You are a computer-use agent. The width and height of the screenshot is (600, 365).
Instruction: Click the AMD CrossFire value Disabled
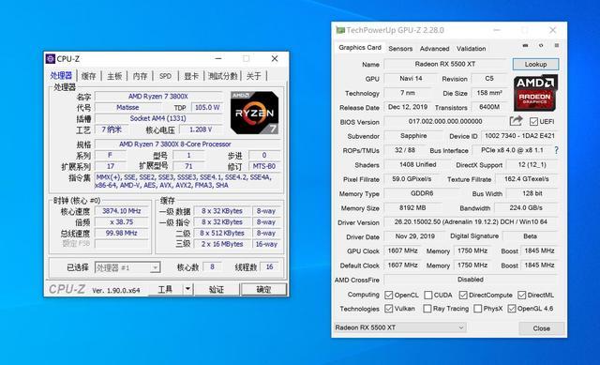pyautogui.click(x=471, y=280)
